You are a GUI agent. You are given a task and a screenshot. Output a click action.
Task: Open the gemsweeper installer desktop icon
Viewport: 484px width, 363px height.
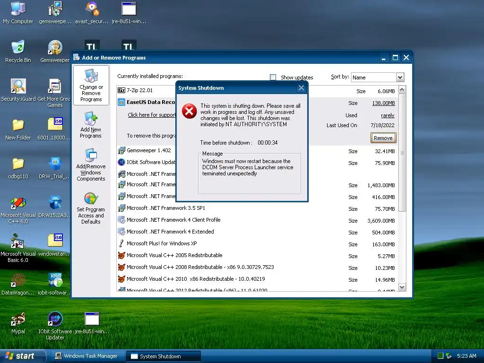point(55,12)
